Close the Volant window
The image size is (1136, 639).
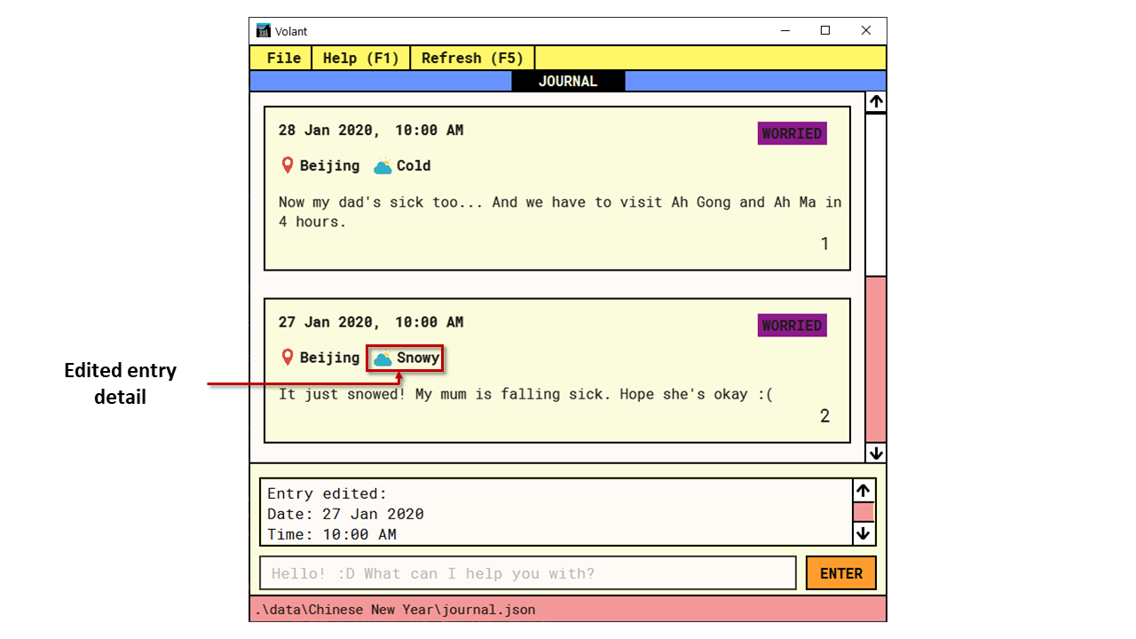point(866,31)
